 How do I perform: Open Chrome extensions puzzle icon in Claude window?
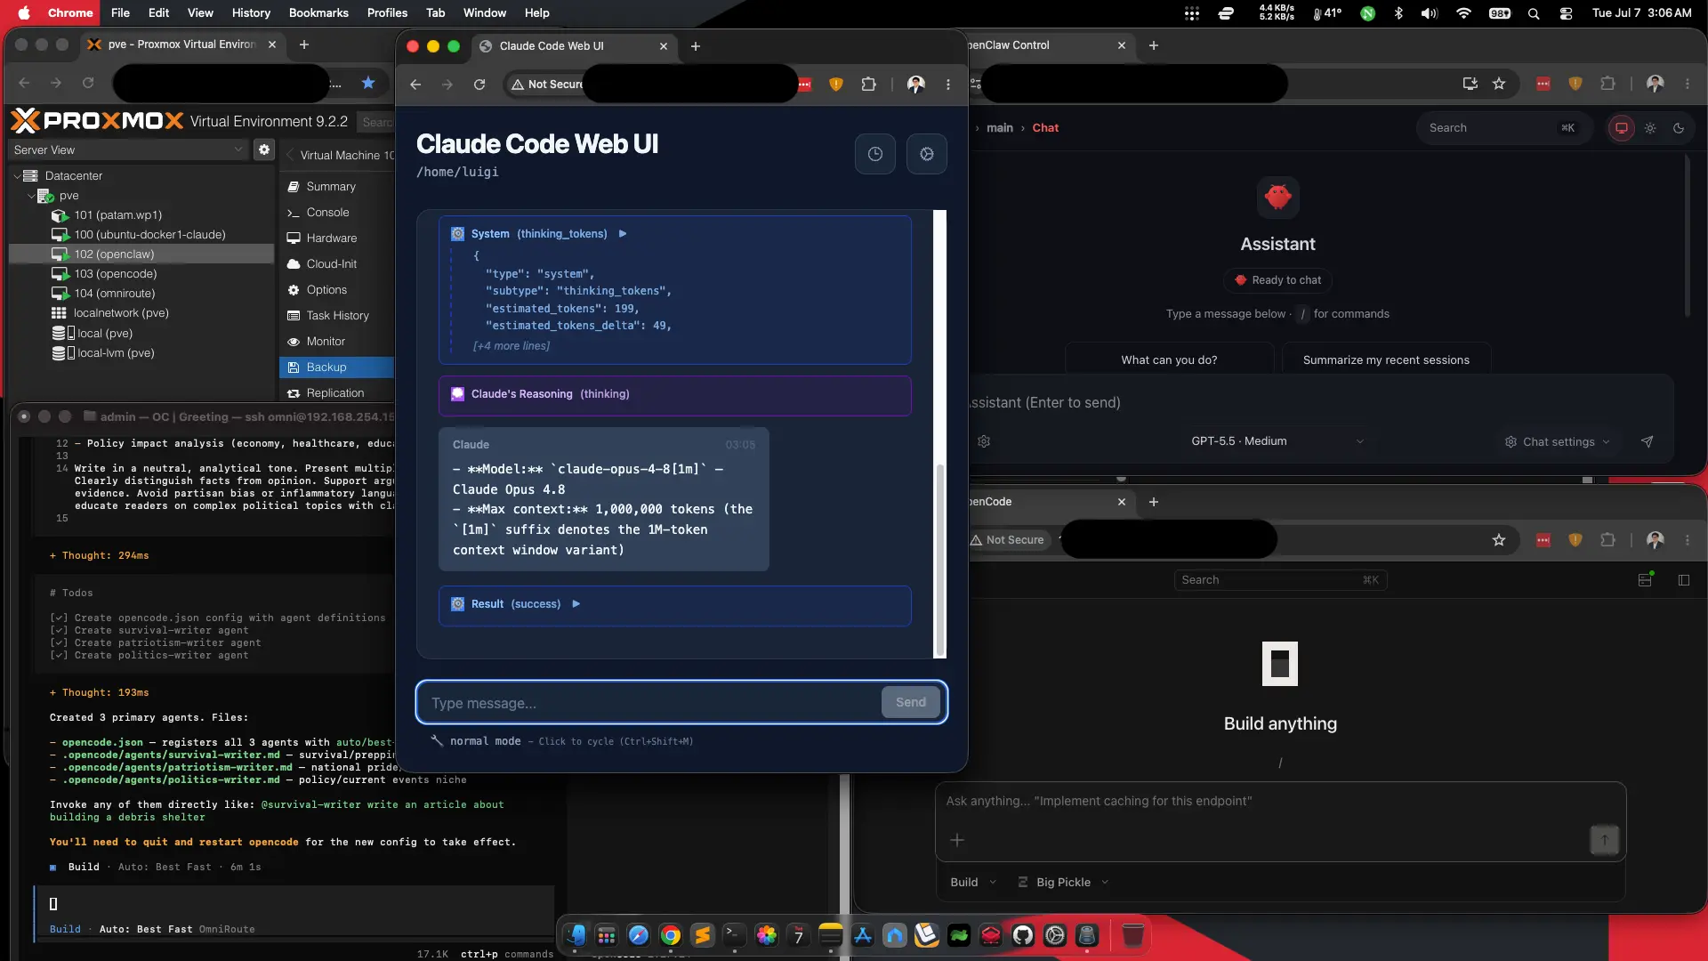point(868,85)
